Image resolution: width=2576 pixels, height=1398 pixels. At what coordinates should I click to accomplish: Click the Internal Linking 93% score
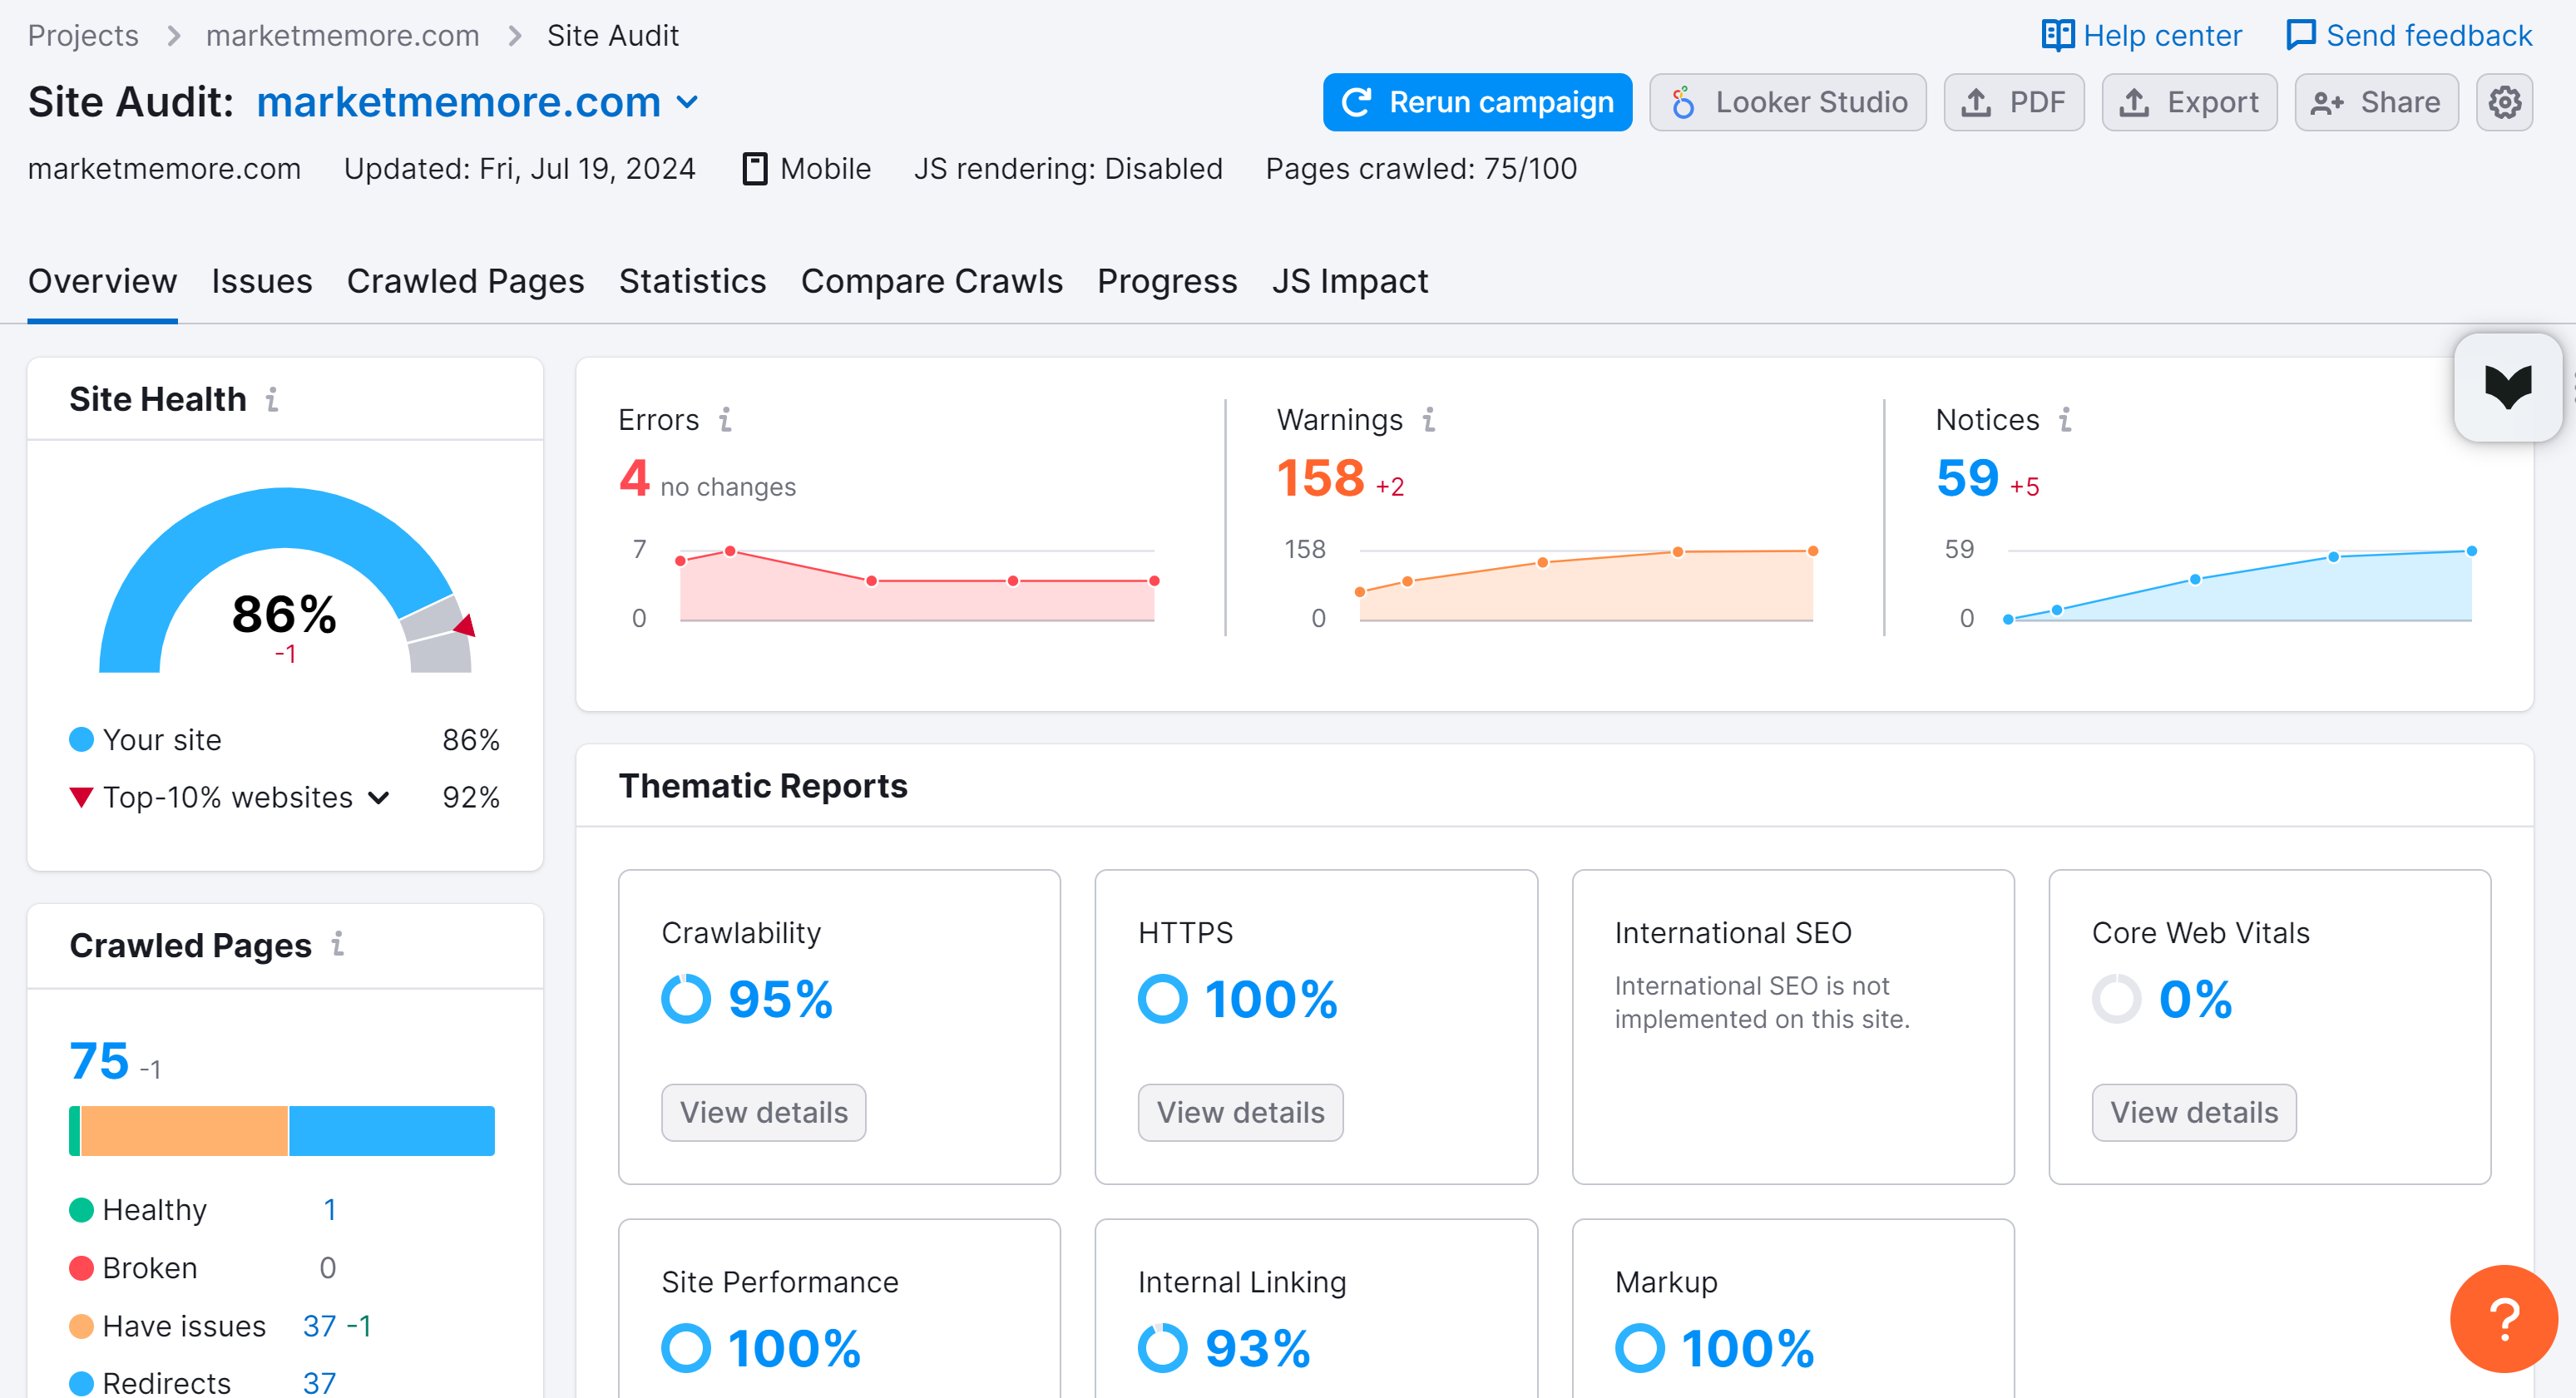point(1257,1348)
